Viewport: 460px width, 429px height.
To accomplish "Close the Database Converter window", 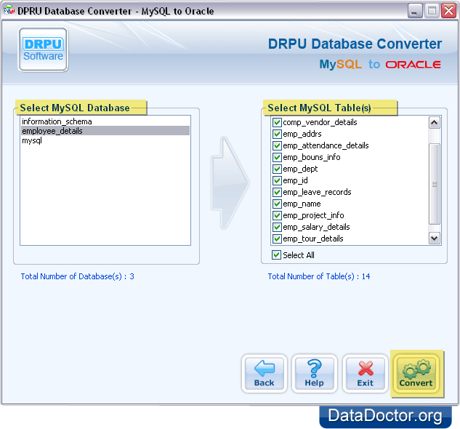I will pyautogui.click(x=449, y=11).
